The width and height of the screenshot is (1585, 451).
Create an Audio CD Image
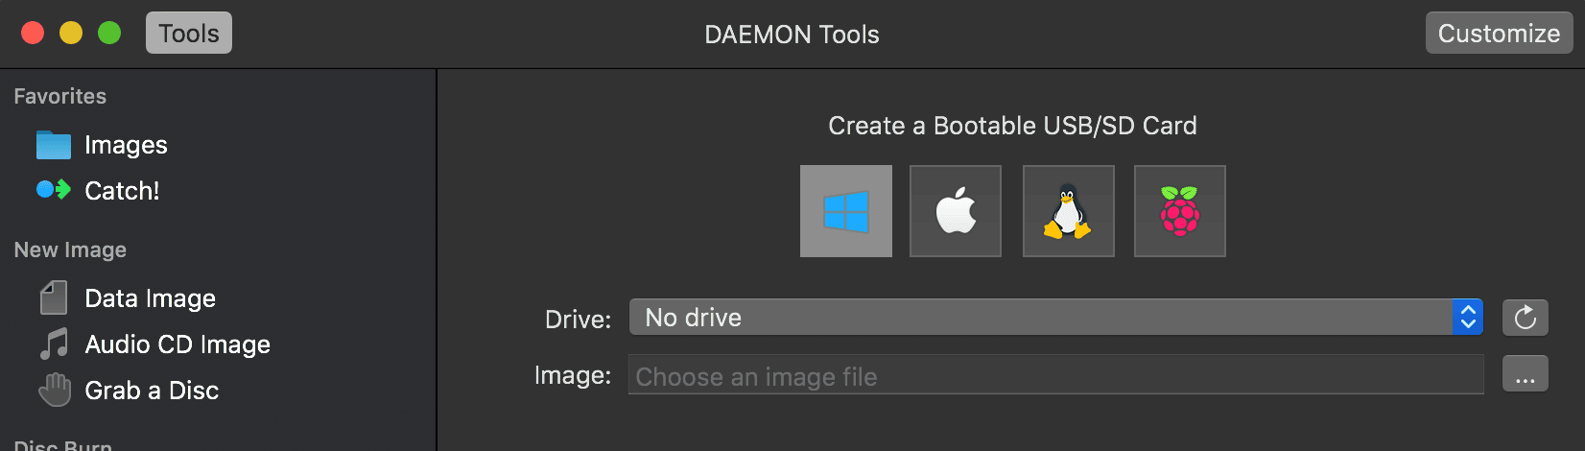coord(177,344)
